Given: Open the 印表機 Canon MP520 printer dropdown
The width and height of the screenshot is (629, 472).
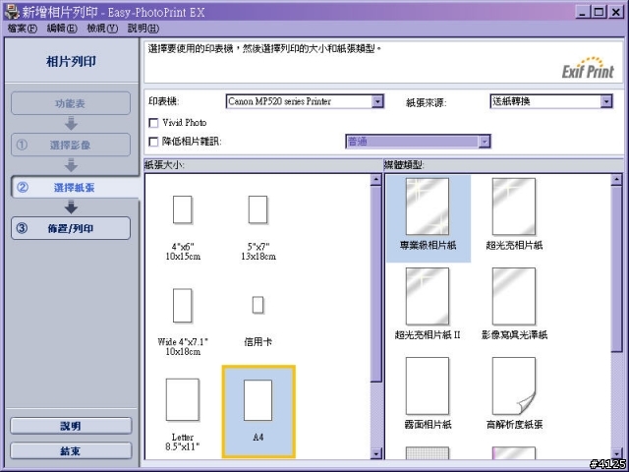Looking at the screenshot, I should [x=305, y=101].
